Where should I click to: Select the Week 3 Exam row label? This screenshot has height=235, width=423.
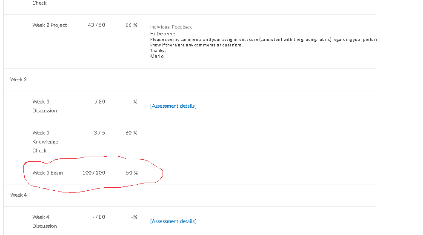[48, 173]
